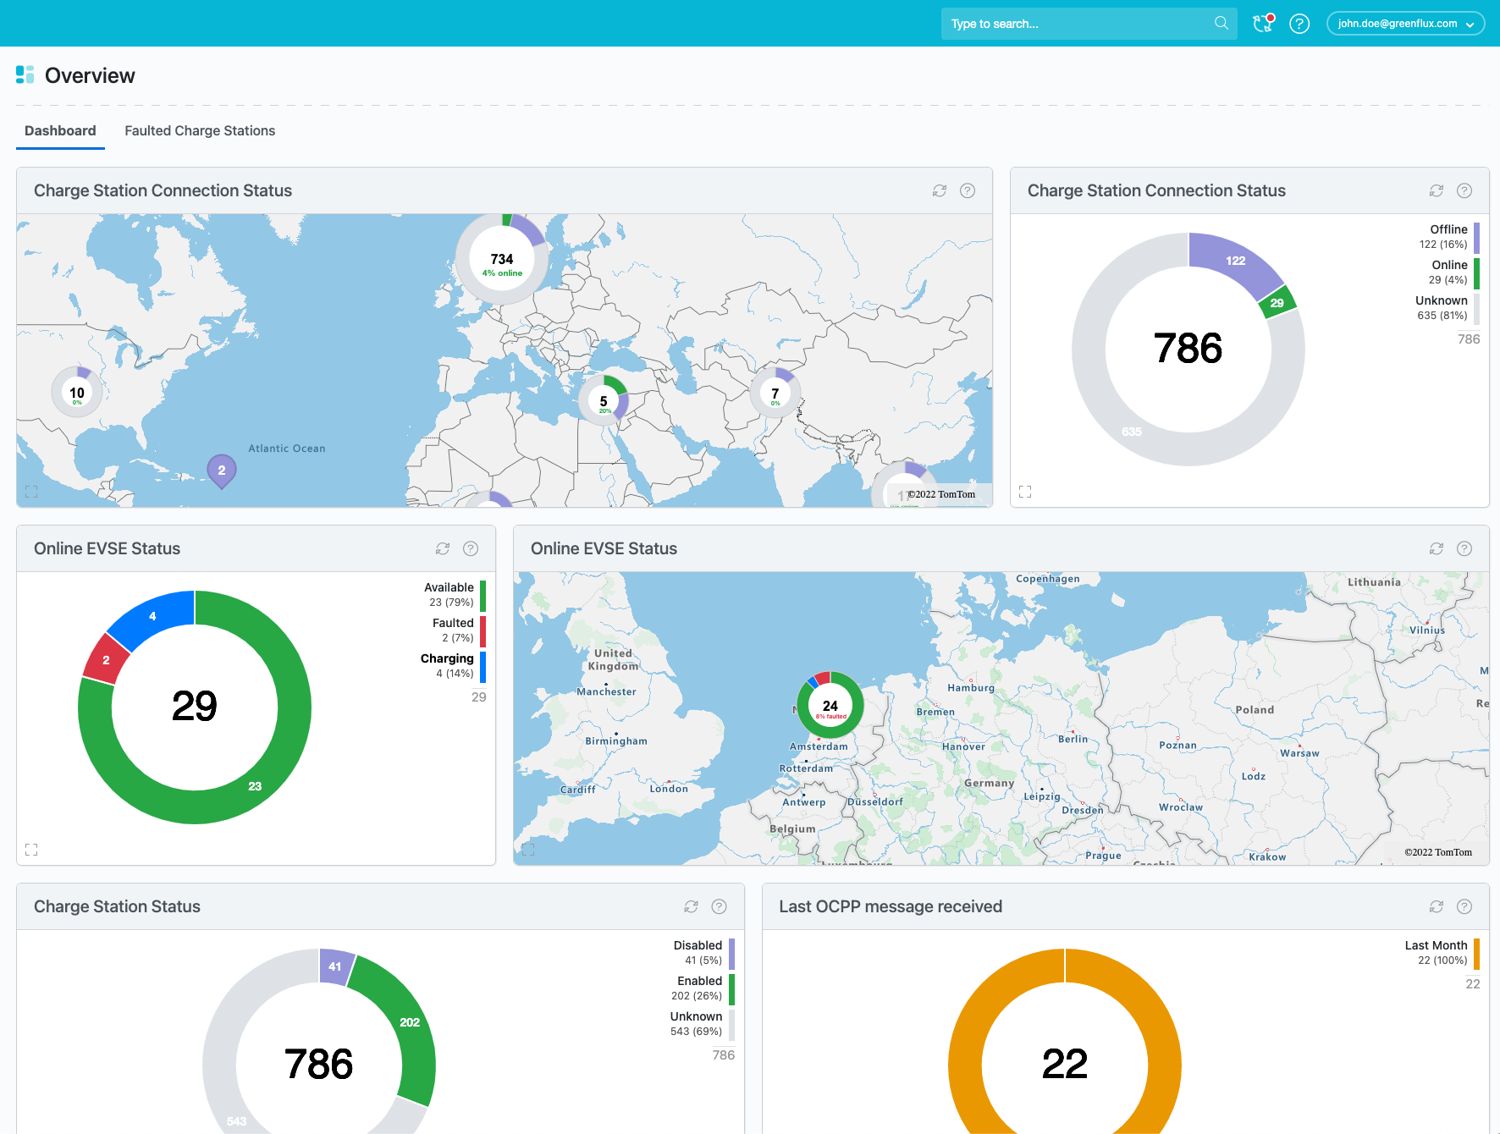Open help for Connection Status donut panel
The image size is (1500, 1134).
[1464, 190]
